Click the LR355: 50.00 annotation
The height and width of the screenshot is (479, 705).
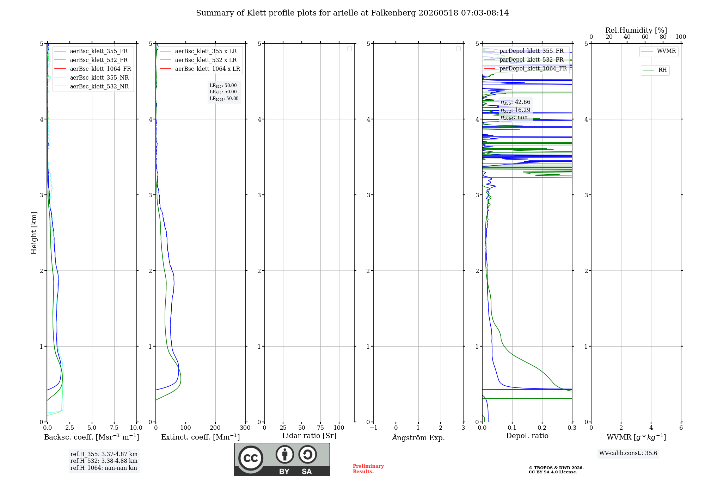coord(223,86)
